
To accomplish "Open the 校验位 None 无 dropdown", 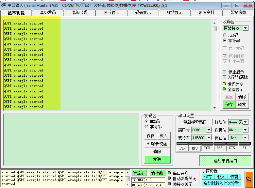I will point(246,122).
